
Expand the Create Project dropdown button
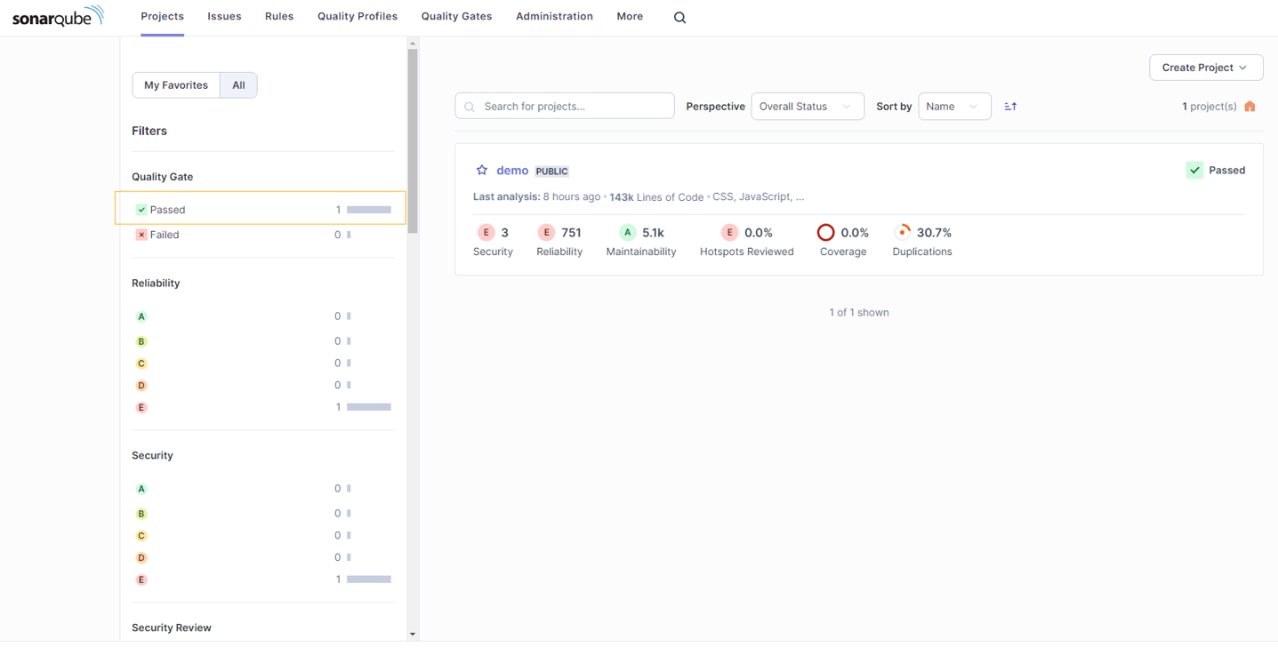1205,68
